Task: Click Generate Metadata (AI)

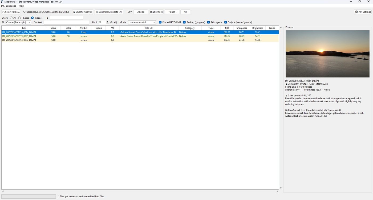Action: (109, 12)
